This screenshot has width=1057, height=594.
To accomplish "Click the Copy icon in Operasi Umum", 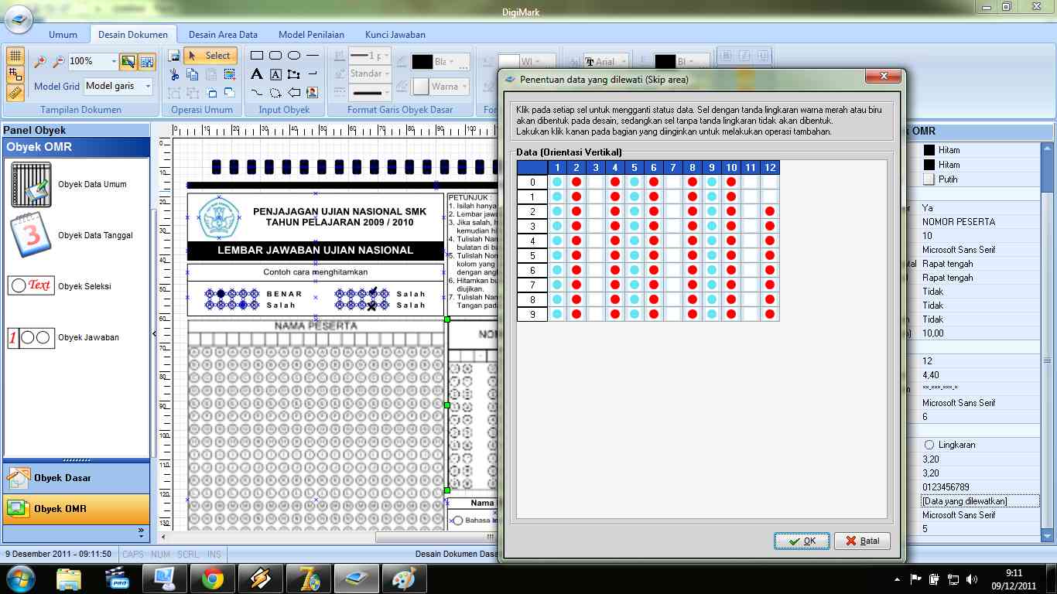I will tap(193, 74).
